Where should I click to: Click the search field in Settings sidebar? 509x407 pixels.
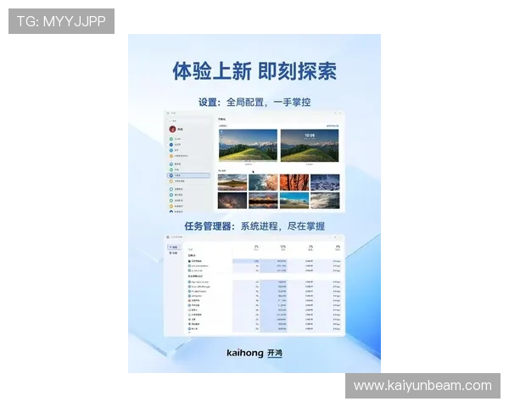(x=188, y=120)
